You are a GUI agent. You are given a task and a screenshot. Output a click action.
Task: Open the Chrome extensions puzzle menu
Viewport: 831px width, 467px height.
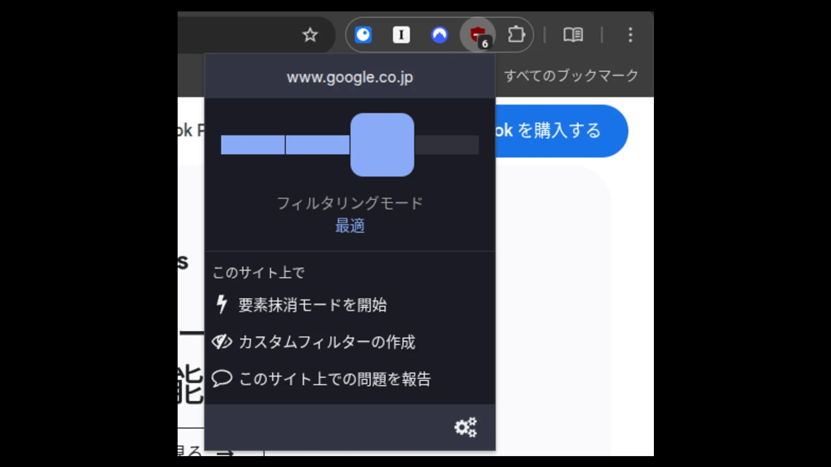pos(516,35)
